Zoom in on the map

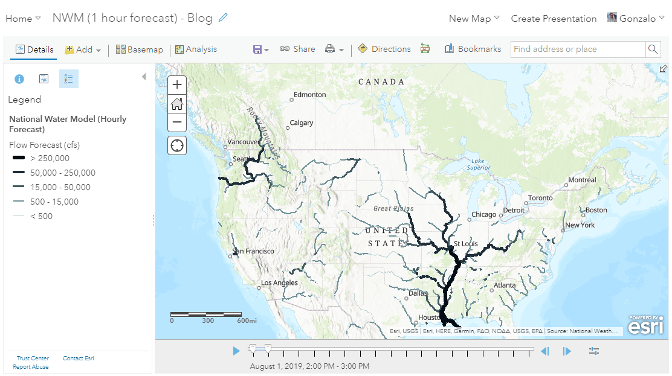177,84
